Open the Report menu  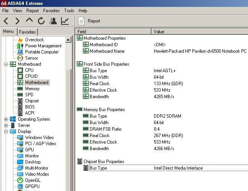[32, 11]
